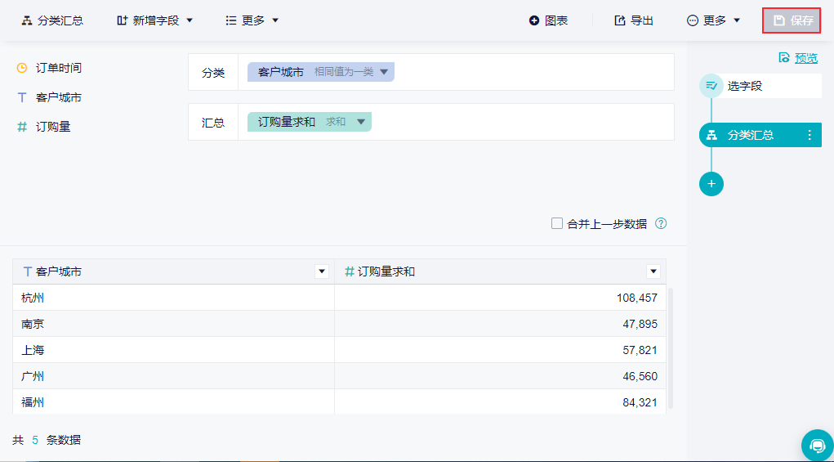Click the 导出 export button
834x462 pixels.
pyautogui.click(x=634, y=20)
